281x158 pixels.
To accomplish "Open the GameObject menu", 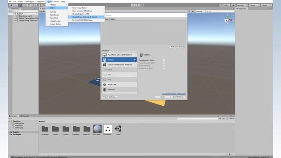I will point(29,2).
